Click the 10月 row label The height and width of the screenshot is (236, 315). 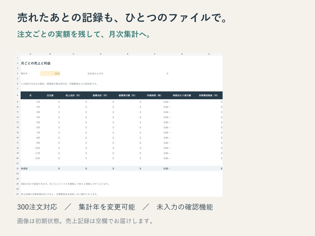pyautogui.click(x=37, y=148)
